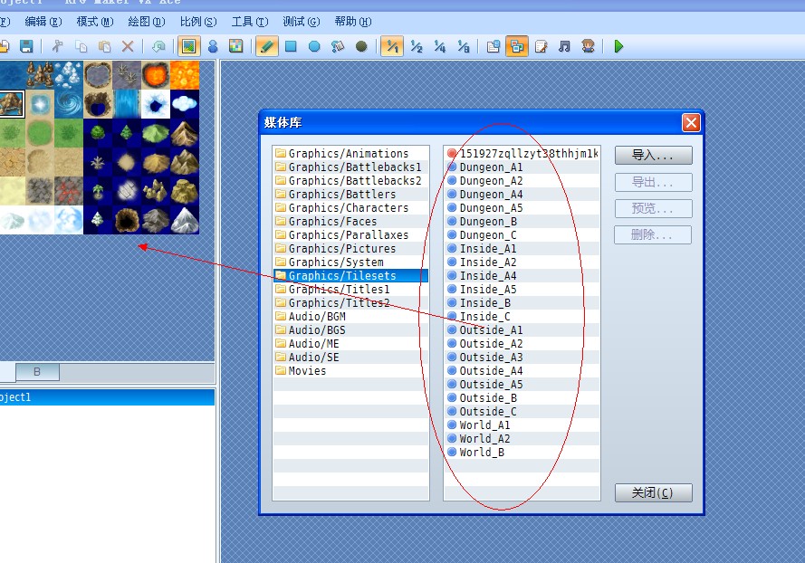Select the Graphics/Tilesets folder
This screenshot has width=805, height=563.
[350, 275]
